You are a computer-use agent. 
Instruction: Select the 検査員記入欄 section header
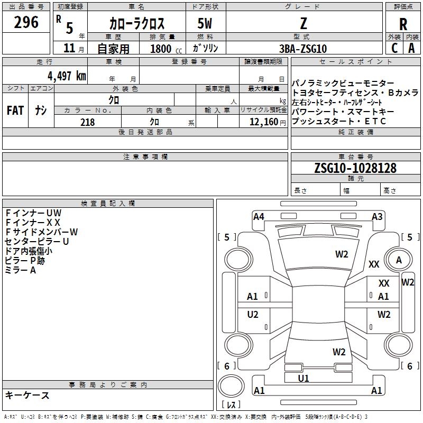coord(108,204)
